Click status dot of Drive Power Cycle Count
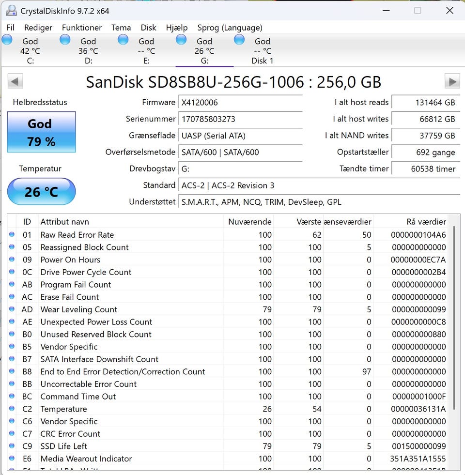The image size is (465, 475). point(12,272)
